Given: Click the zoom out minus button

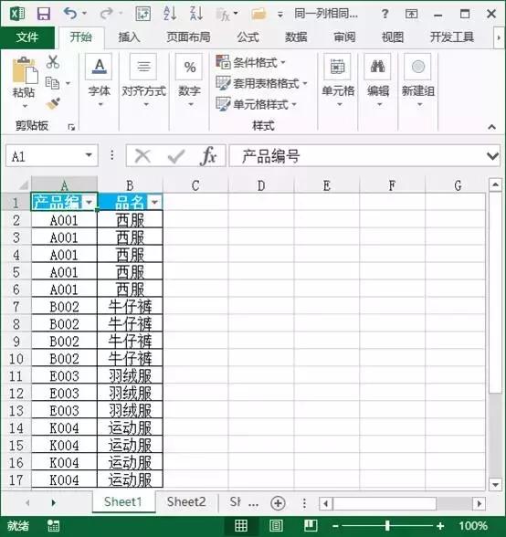Looking at the screenshot, I should click(x=335, y=526).
